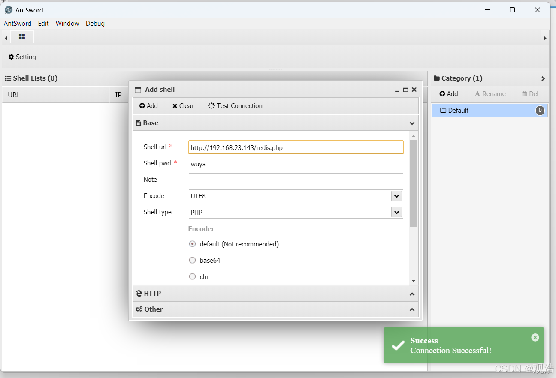Screen dimensions: 556x378
Task: Minimize the AntSword window
Action: tap(487, 10)
